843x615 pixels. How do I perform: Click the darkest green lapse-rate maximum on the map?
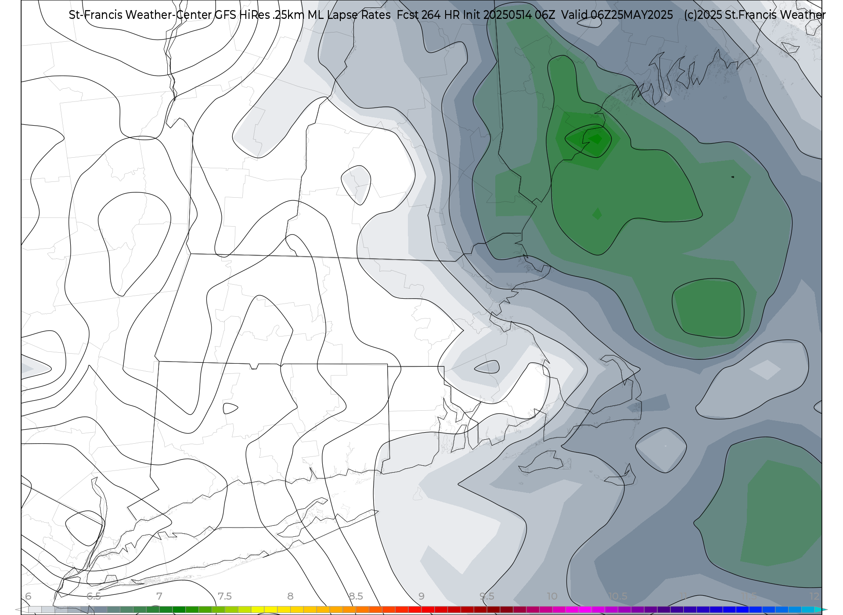(x=596, y=139)
